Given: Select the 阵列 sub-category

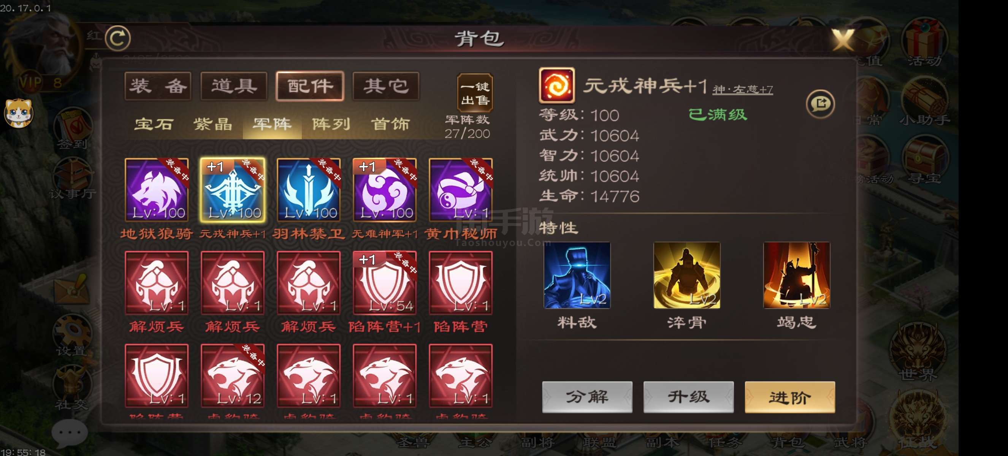Looking at the screenshot, I should point(331,124).
